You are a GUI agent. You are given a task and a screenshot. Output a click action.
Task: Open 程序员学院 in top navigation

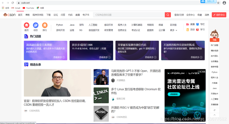tap(38, 15)
